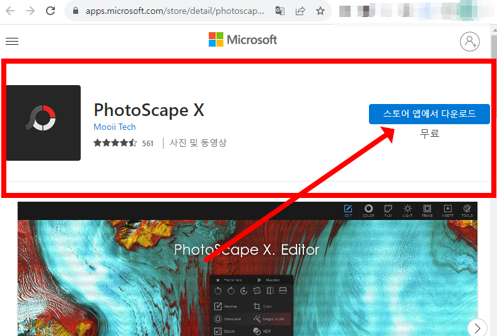This screenshot has width=497, height=336.
Task: Click the Microsoft logo
Action: tap(243, 40)
